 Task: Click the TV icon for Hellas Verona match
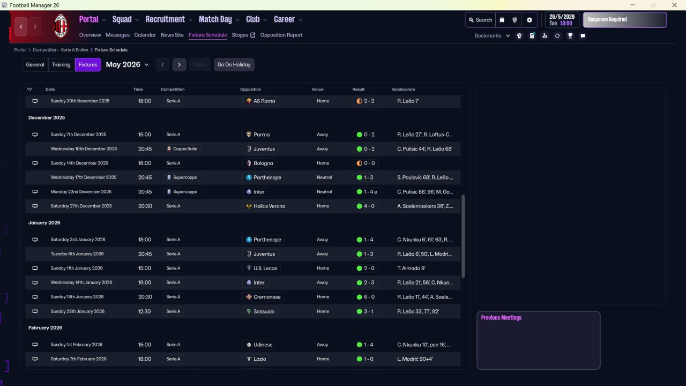coord(35,206)
